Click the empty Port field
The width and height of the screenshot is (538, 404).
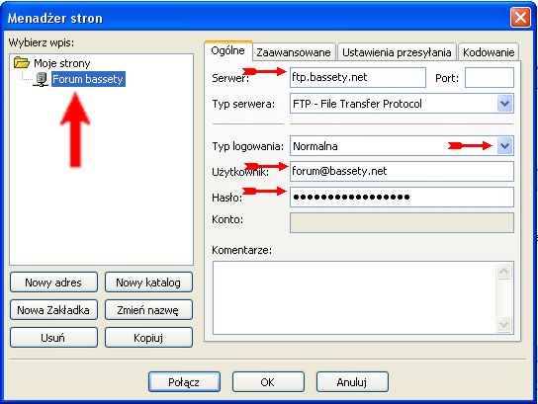coord(490,77)
